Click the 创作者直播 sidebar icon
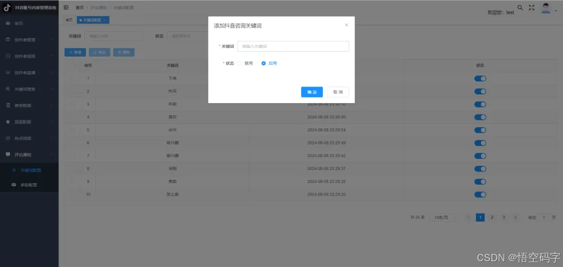Image resolution: width=563 pixels, height=267 pixels. (8, 72)
